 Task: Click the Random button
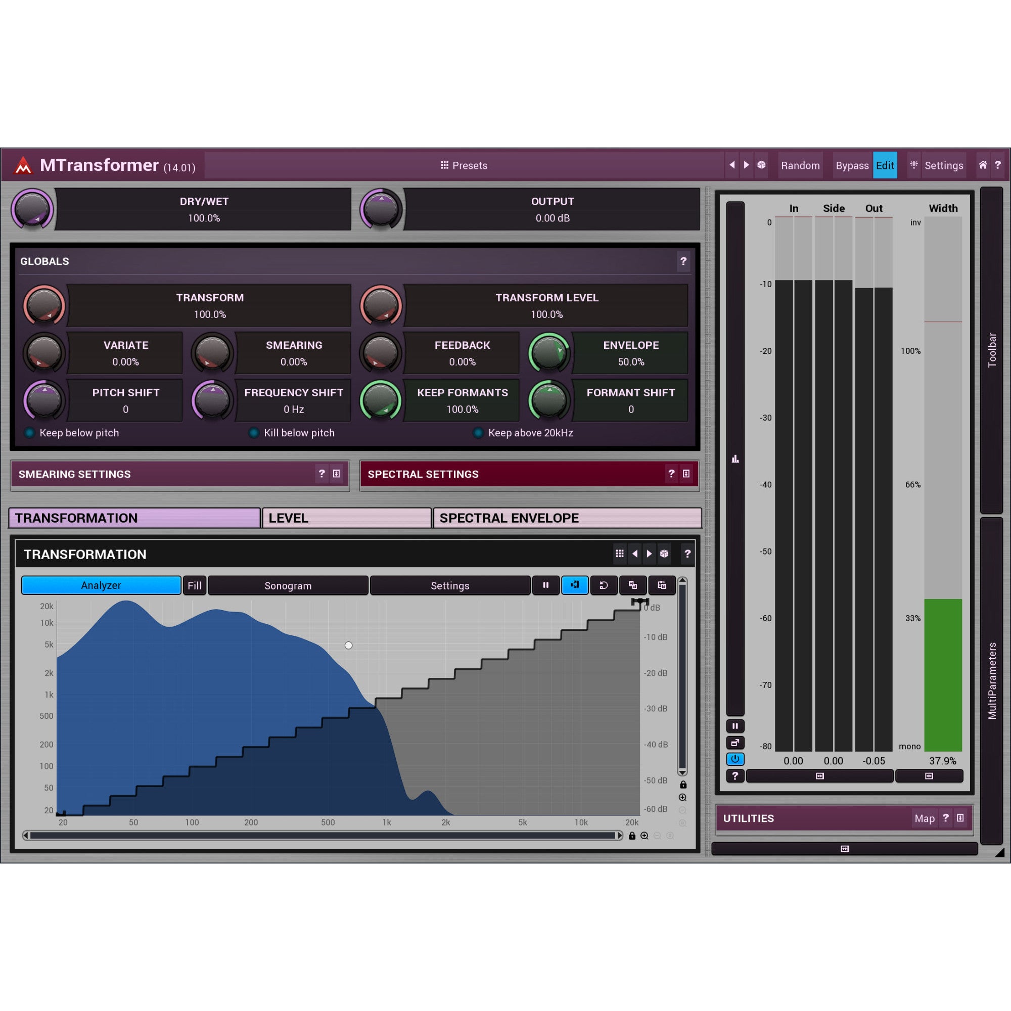click(800, 165)
